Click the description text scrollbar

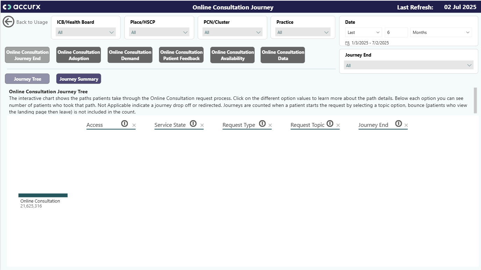[475, 101]
